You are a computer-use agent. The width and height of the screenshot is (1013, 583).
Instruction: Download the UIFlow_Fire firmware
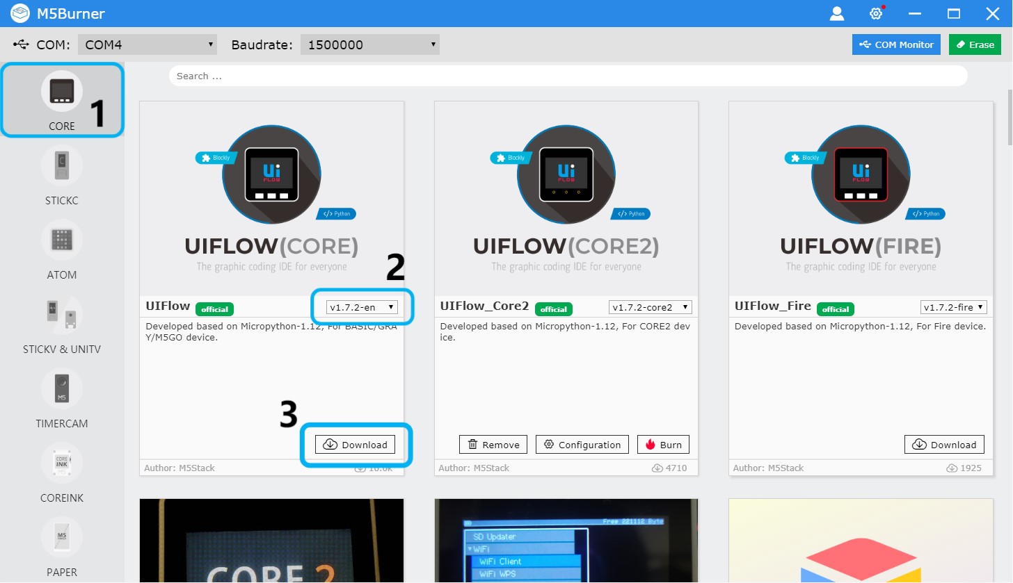pos(945,445)
